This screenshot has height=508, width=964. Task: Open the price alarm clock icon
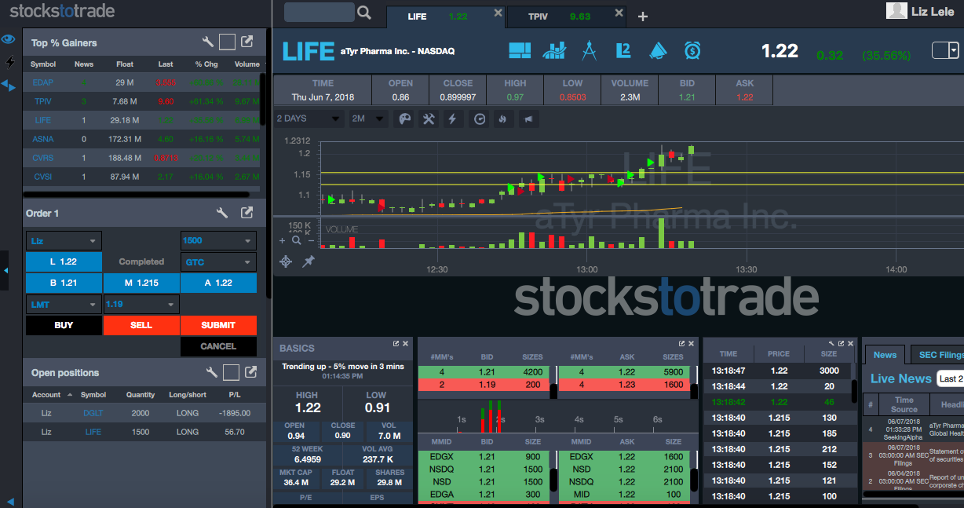pos(692,51)
